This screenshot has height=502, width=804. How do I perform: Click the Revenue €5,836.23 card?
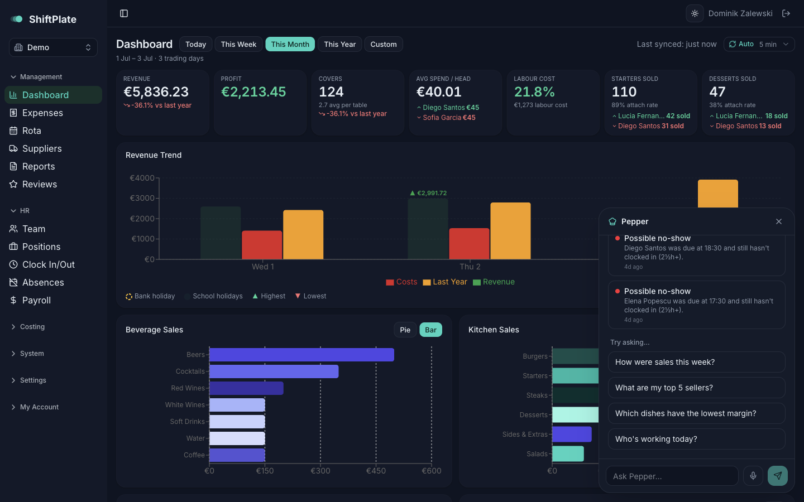tap(162, 103)
